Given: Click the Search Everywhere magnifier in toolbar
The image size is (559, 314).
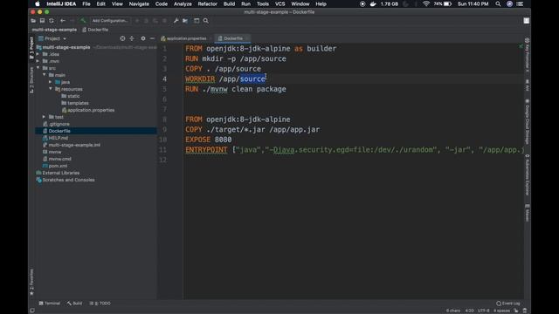Looking at the screenshot, I should (206, 21).
